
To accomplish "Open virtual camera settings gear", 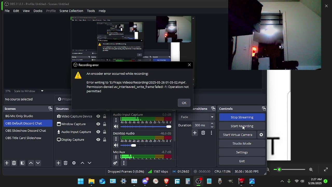I will [261, 135].
